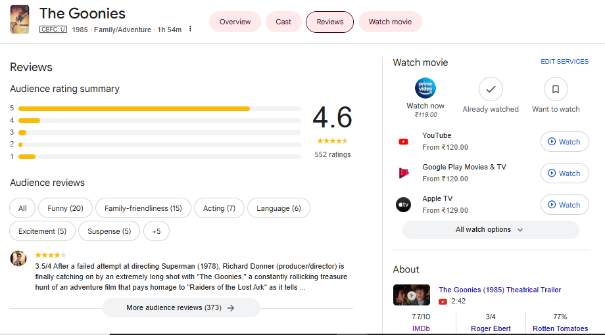Play The Goonies Theatrical Trailer video
Image resolution: width=605 pixels, height=335 pixels.
tap(412, 295)
